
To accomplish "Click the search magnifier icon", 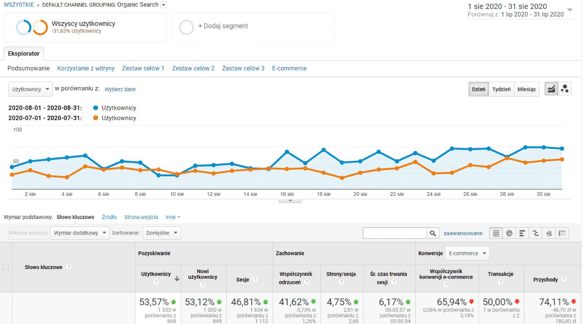I will coord(433,233).
